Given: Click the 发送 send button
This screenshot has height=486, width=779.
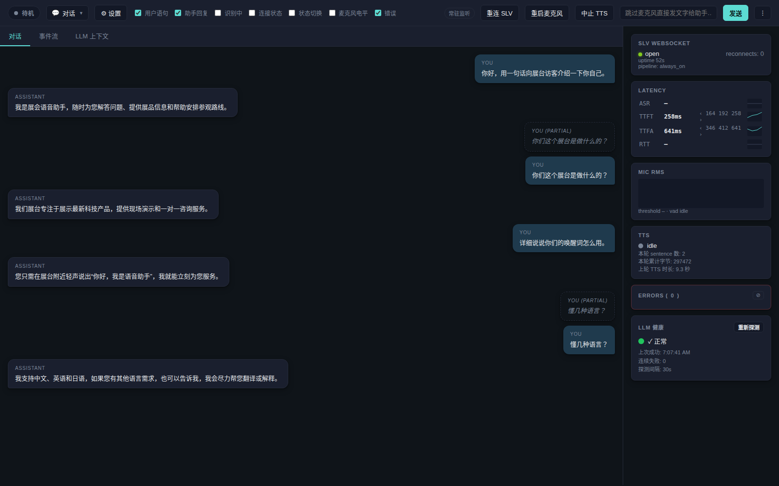Looking at the screenshot, I should 735,13.
